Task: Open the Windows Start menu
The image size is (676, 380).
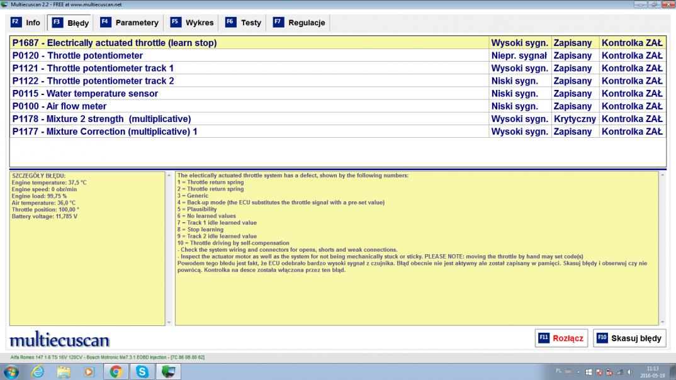Action: [x=11, y=371]
